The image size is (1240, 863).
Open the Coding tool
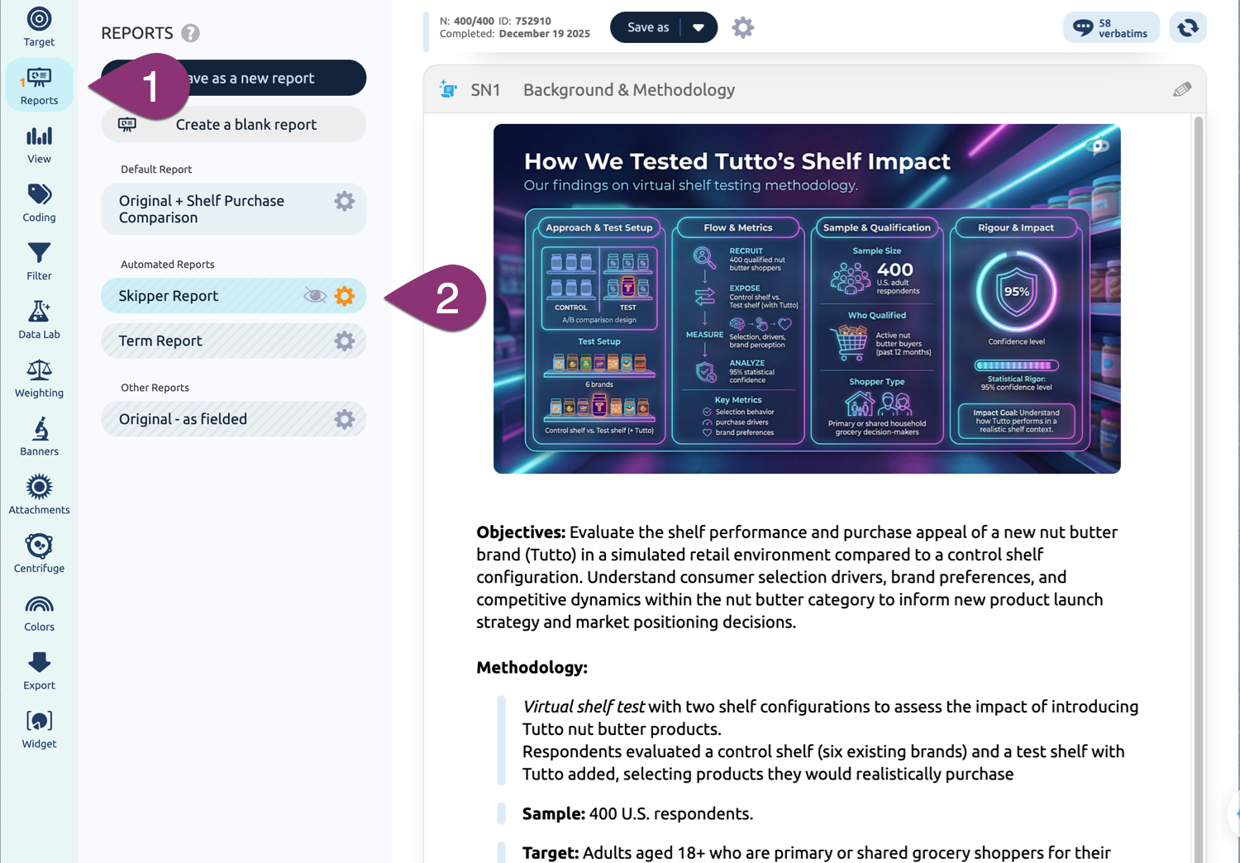39,203
